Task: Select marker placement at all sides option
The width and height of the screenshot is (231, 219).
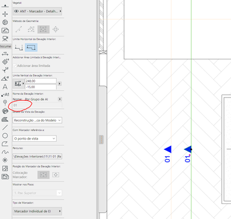Action: pyautogui.click(x=43, y=175)
